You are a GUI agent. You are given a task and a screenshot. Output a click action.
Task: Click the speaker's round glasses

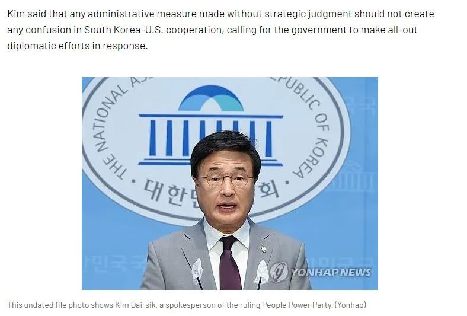pos(225,180)
